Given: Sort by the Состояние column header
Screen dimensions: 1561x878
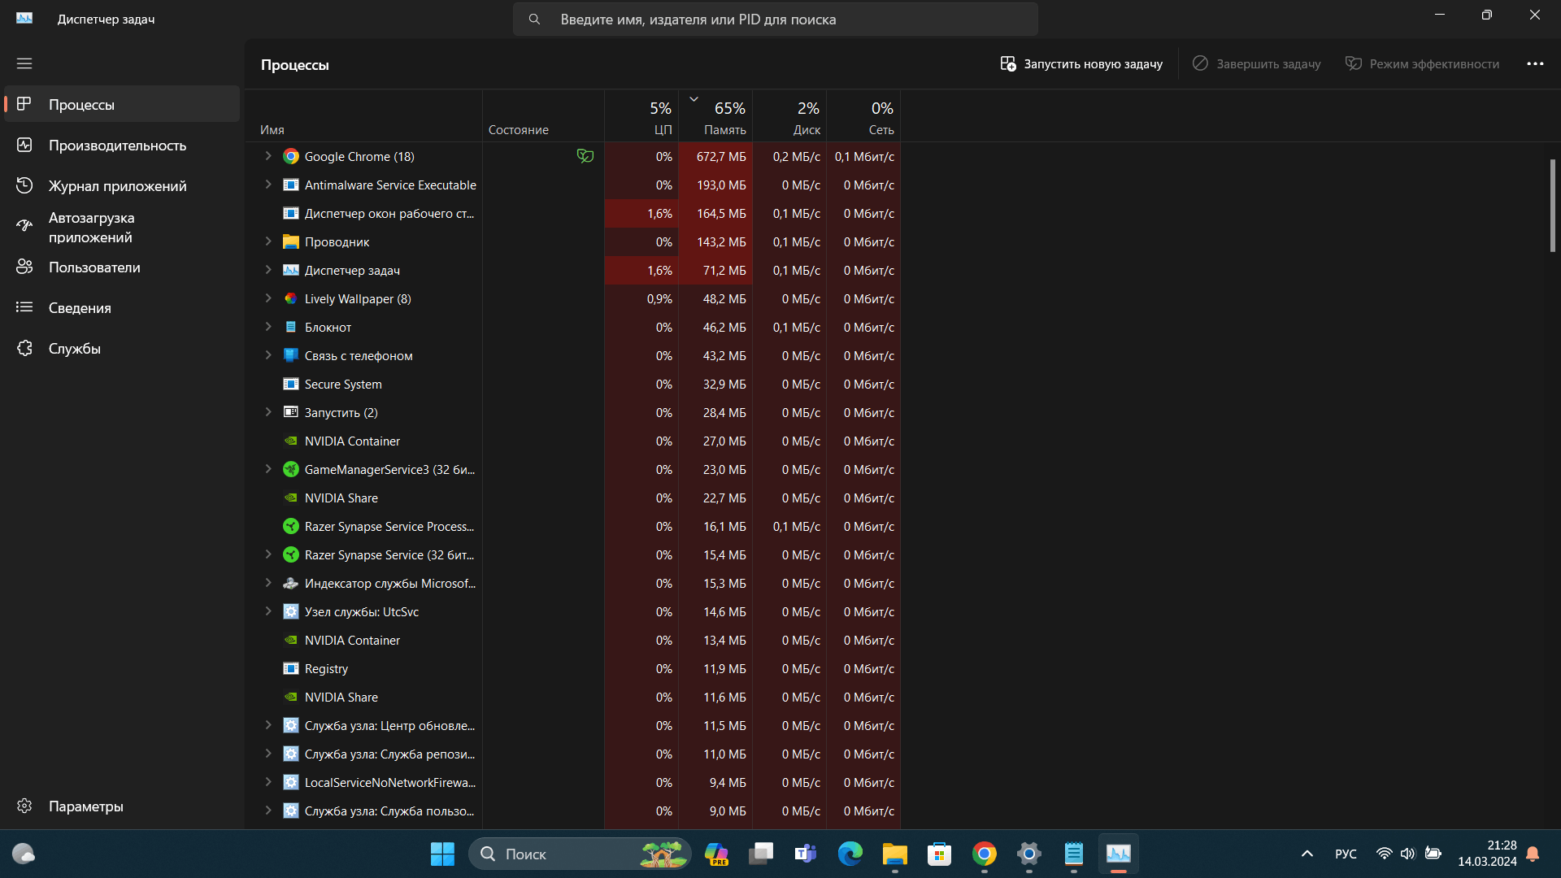Looking at the screenshot, I should [x=543, y=115].
